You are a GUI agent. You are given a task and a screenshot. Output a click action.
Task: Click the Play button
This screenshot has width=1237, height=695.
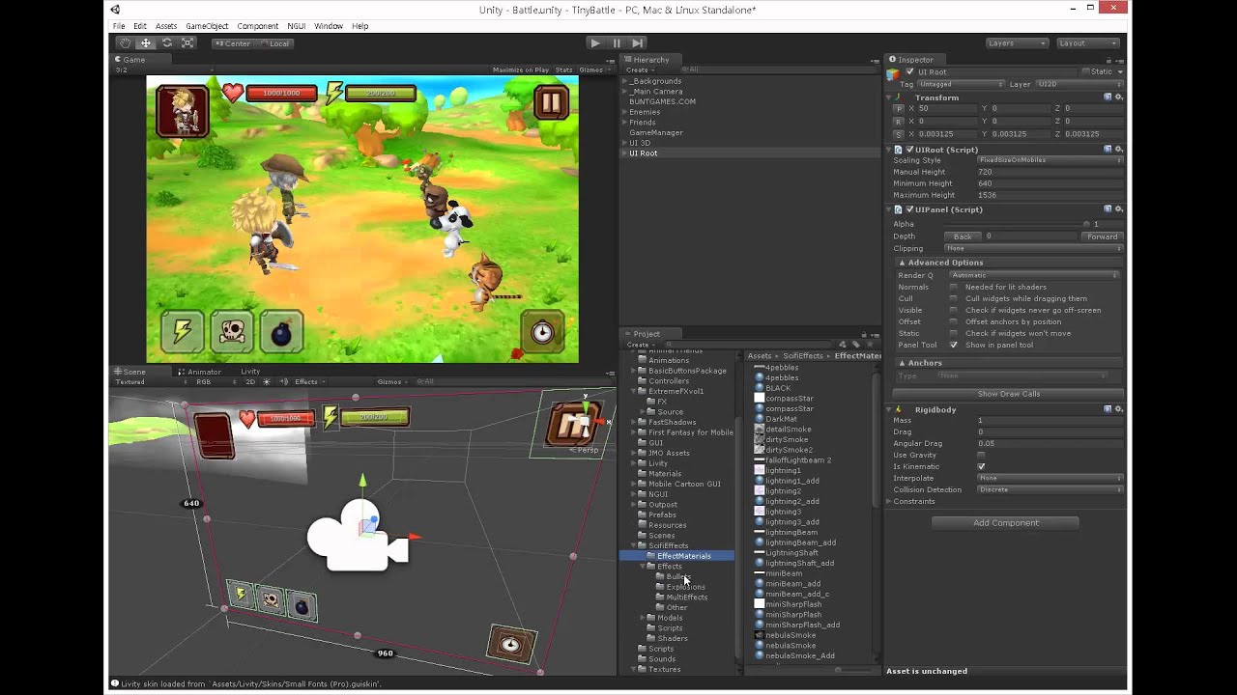tap(595, 42)
